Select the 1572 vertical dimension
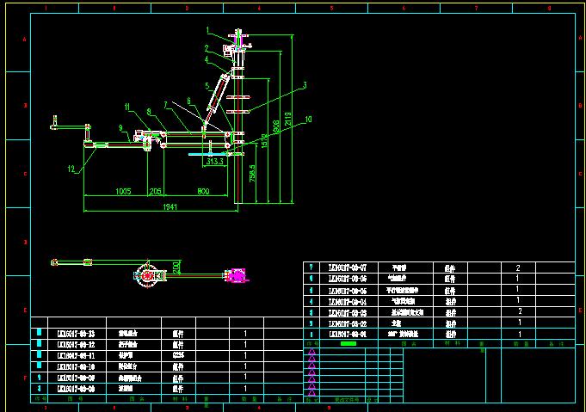The height and width of the screenshot is (412, 586). tap(264, 141)
